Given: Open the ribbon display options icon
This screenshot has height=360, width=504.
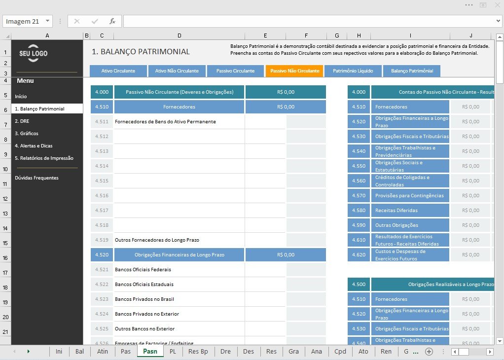Looking at the screenshot, I should 483,5.
